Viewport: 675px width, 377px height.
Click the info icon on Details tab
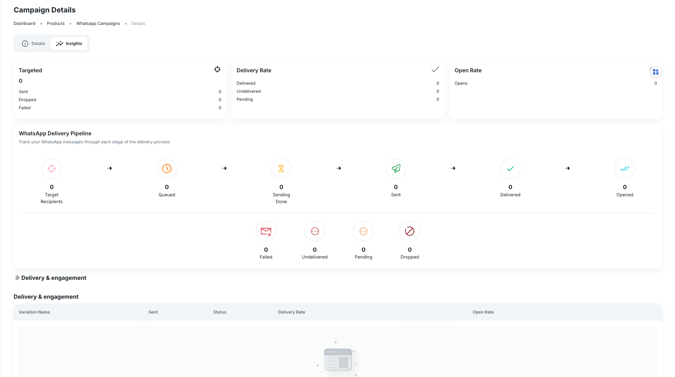click(x=25, y=43)
